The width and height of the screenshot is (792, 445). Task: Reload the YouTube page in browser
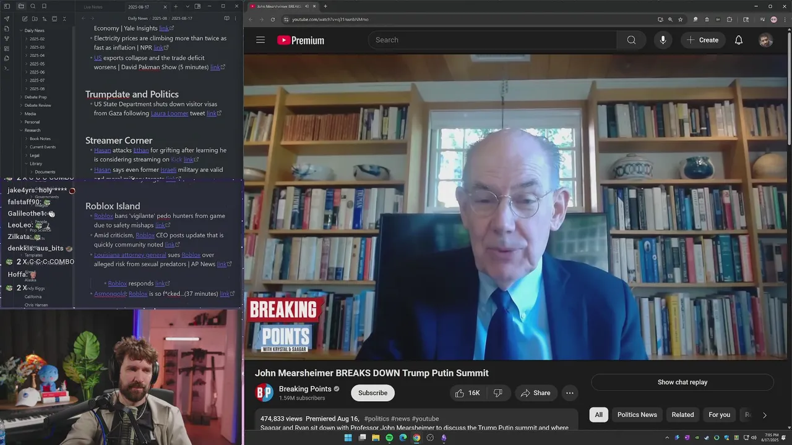click(x=272, y=19)
